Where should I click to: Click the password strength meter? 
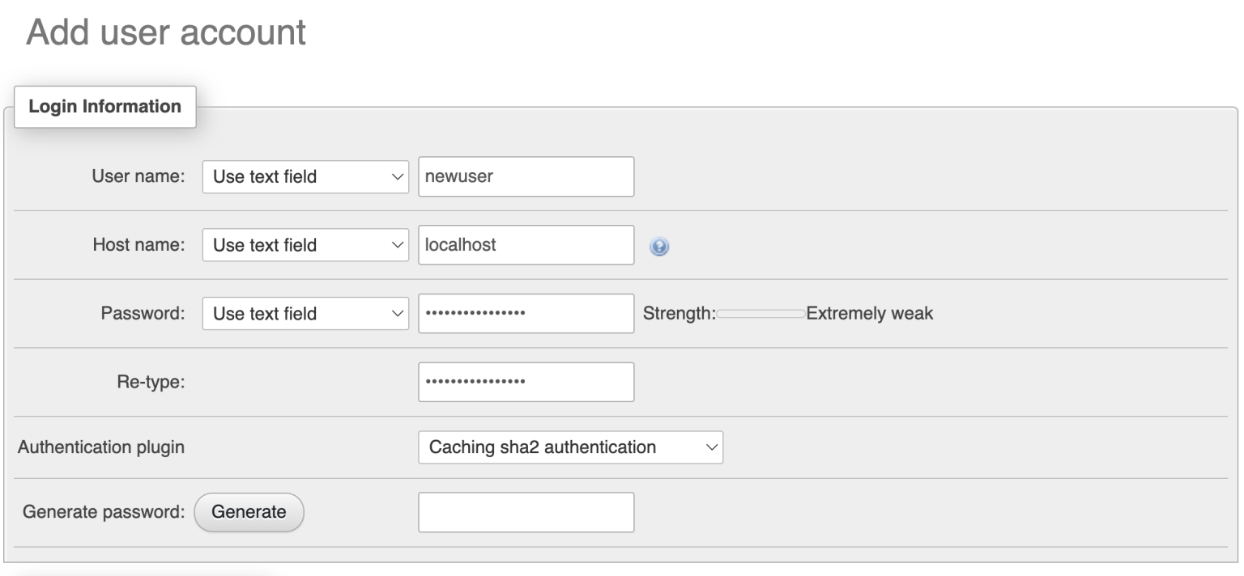coord(761,314)
